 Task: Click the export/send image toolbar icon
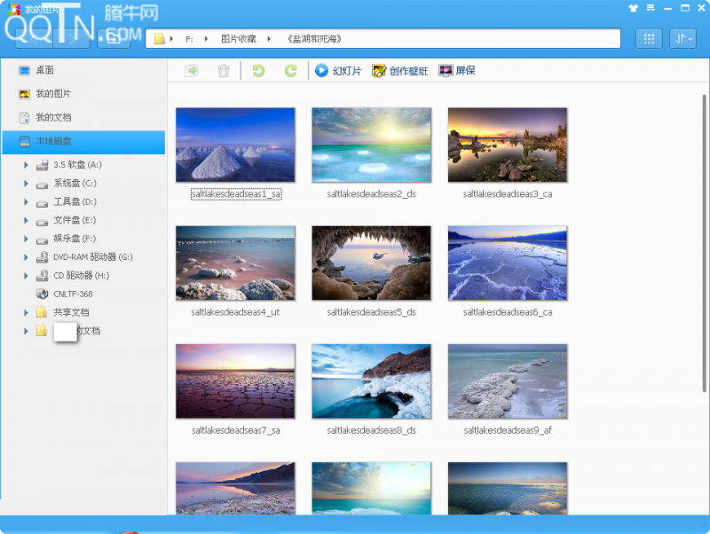pos(191,71)
